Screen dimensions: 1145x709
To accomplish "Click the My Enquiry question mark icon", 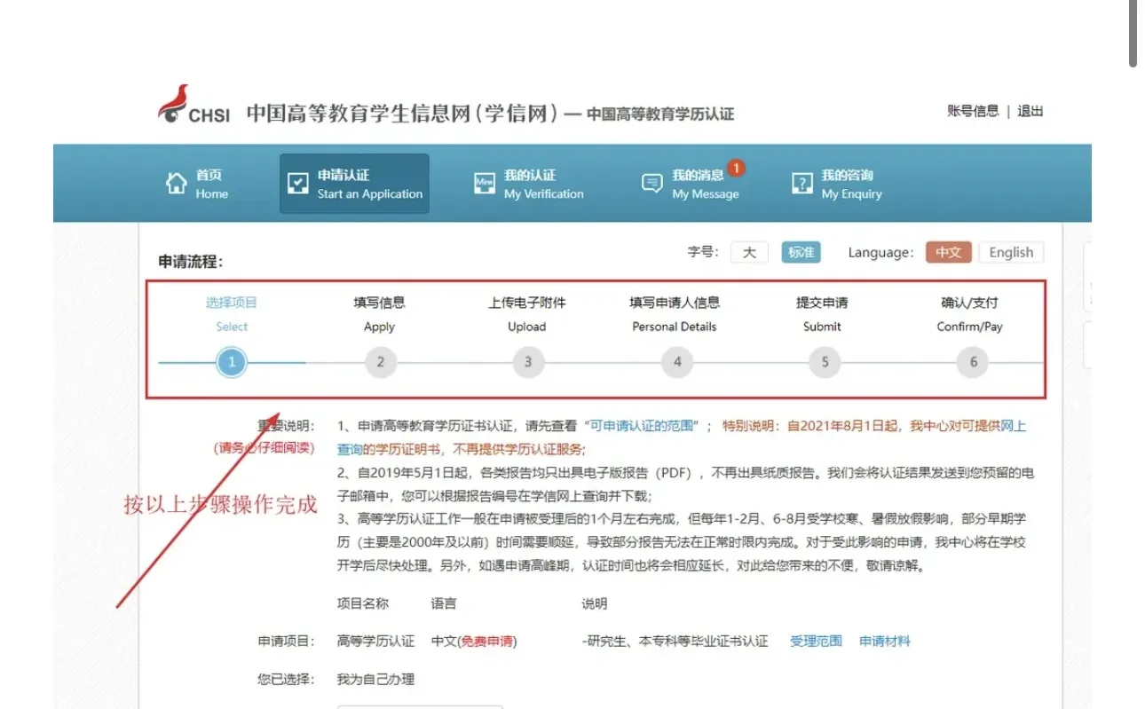I will 801,184.
